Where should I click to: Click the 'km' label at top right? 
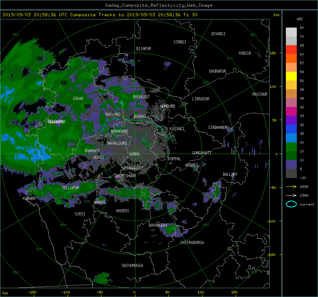pyautogui.click(x=276, y=15)
